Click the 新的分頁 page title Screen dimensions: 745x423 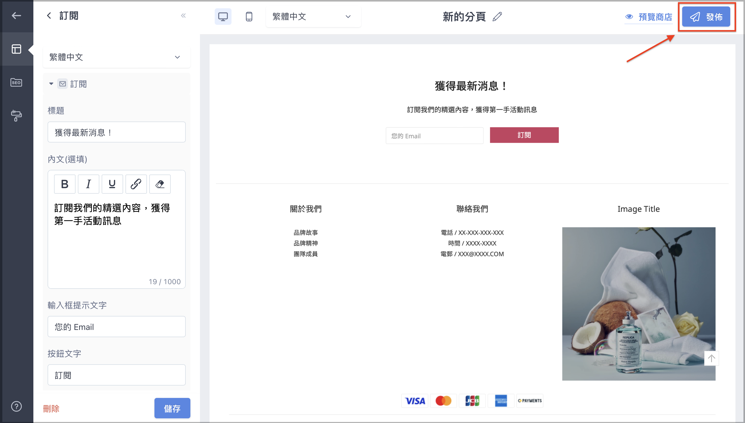click(x=464, y=17)
